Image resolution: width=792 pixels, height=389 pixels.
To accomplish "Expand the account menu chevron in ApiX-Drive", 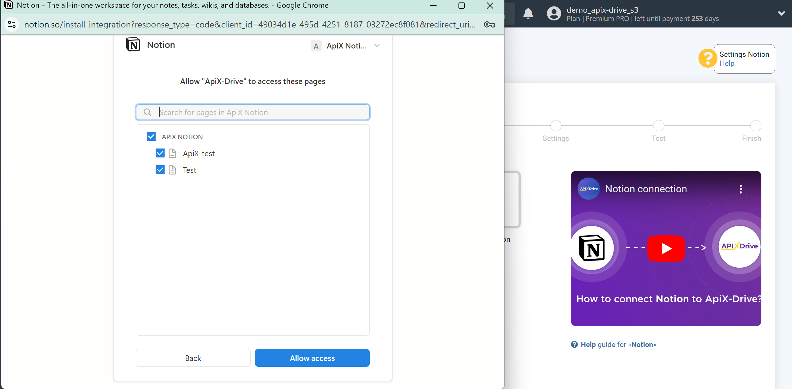I will [781, 13].
